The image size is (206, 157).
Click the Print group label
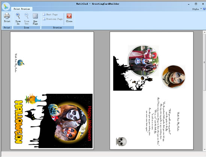point(7,28)
